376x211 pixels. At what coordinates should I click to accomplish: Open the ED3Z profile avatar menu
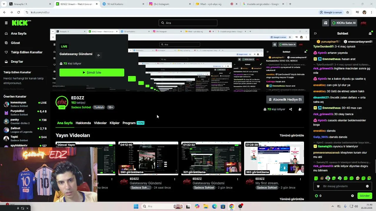pyautogui.click(x=363, y=23)
